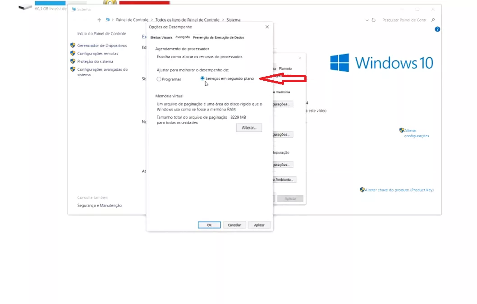Open Gerenciador de Dispositivos link

[102, 46]
